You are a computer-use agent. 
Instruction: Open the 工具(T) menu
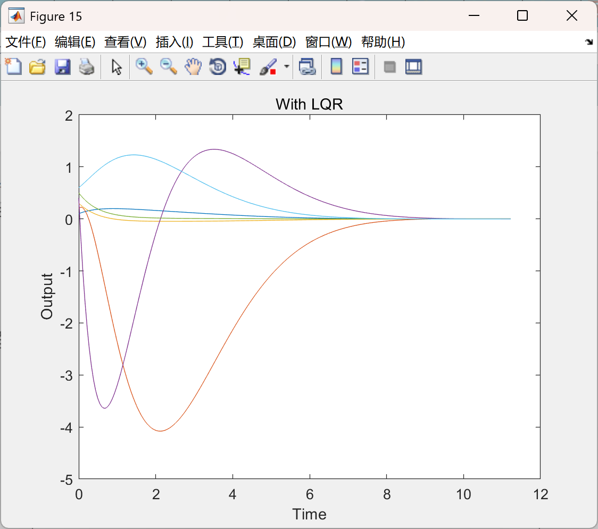223,42
